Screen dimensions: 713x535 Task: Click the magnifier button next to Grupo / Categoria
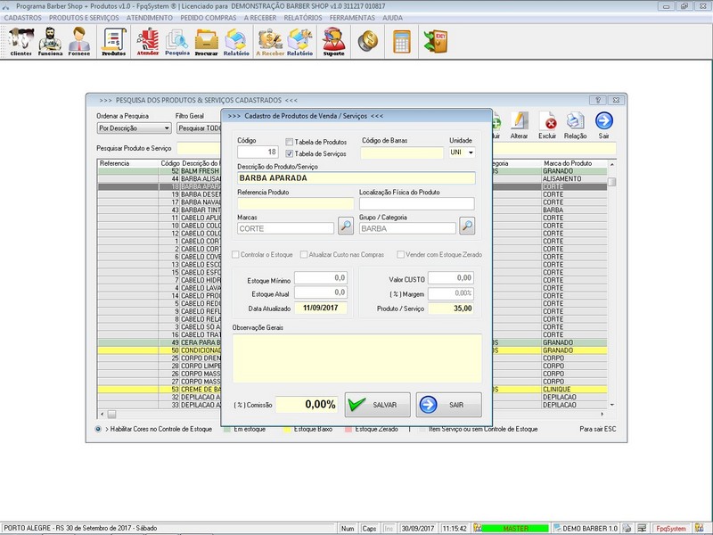466,226
